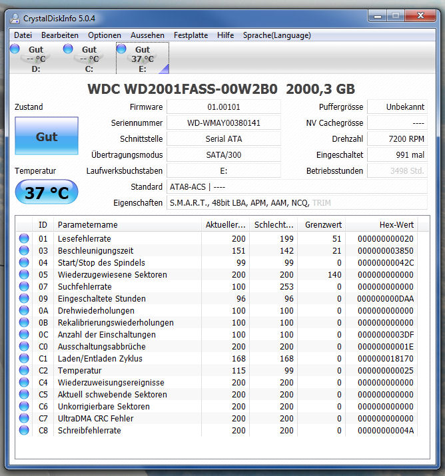
Task: Click the status orb for Suchfehlerrate
Action: coord(24,286)
